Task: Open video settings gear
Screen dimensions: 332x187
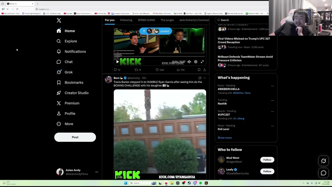Action: click(x=196, y=62)
